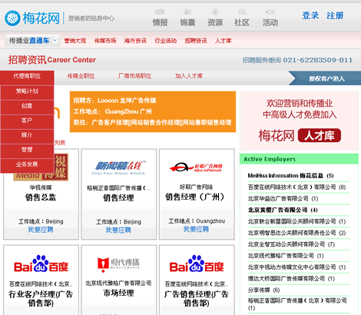
Task: Open the 销售经理（广州）job title
Action: click(196, 197)
